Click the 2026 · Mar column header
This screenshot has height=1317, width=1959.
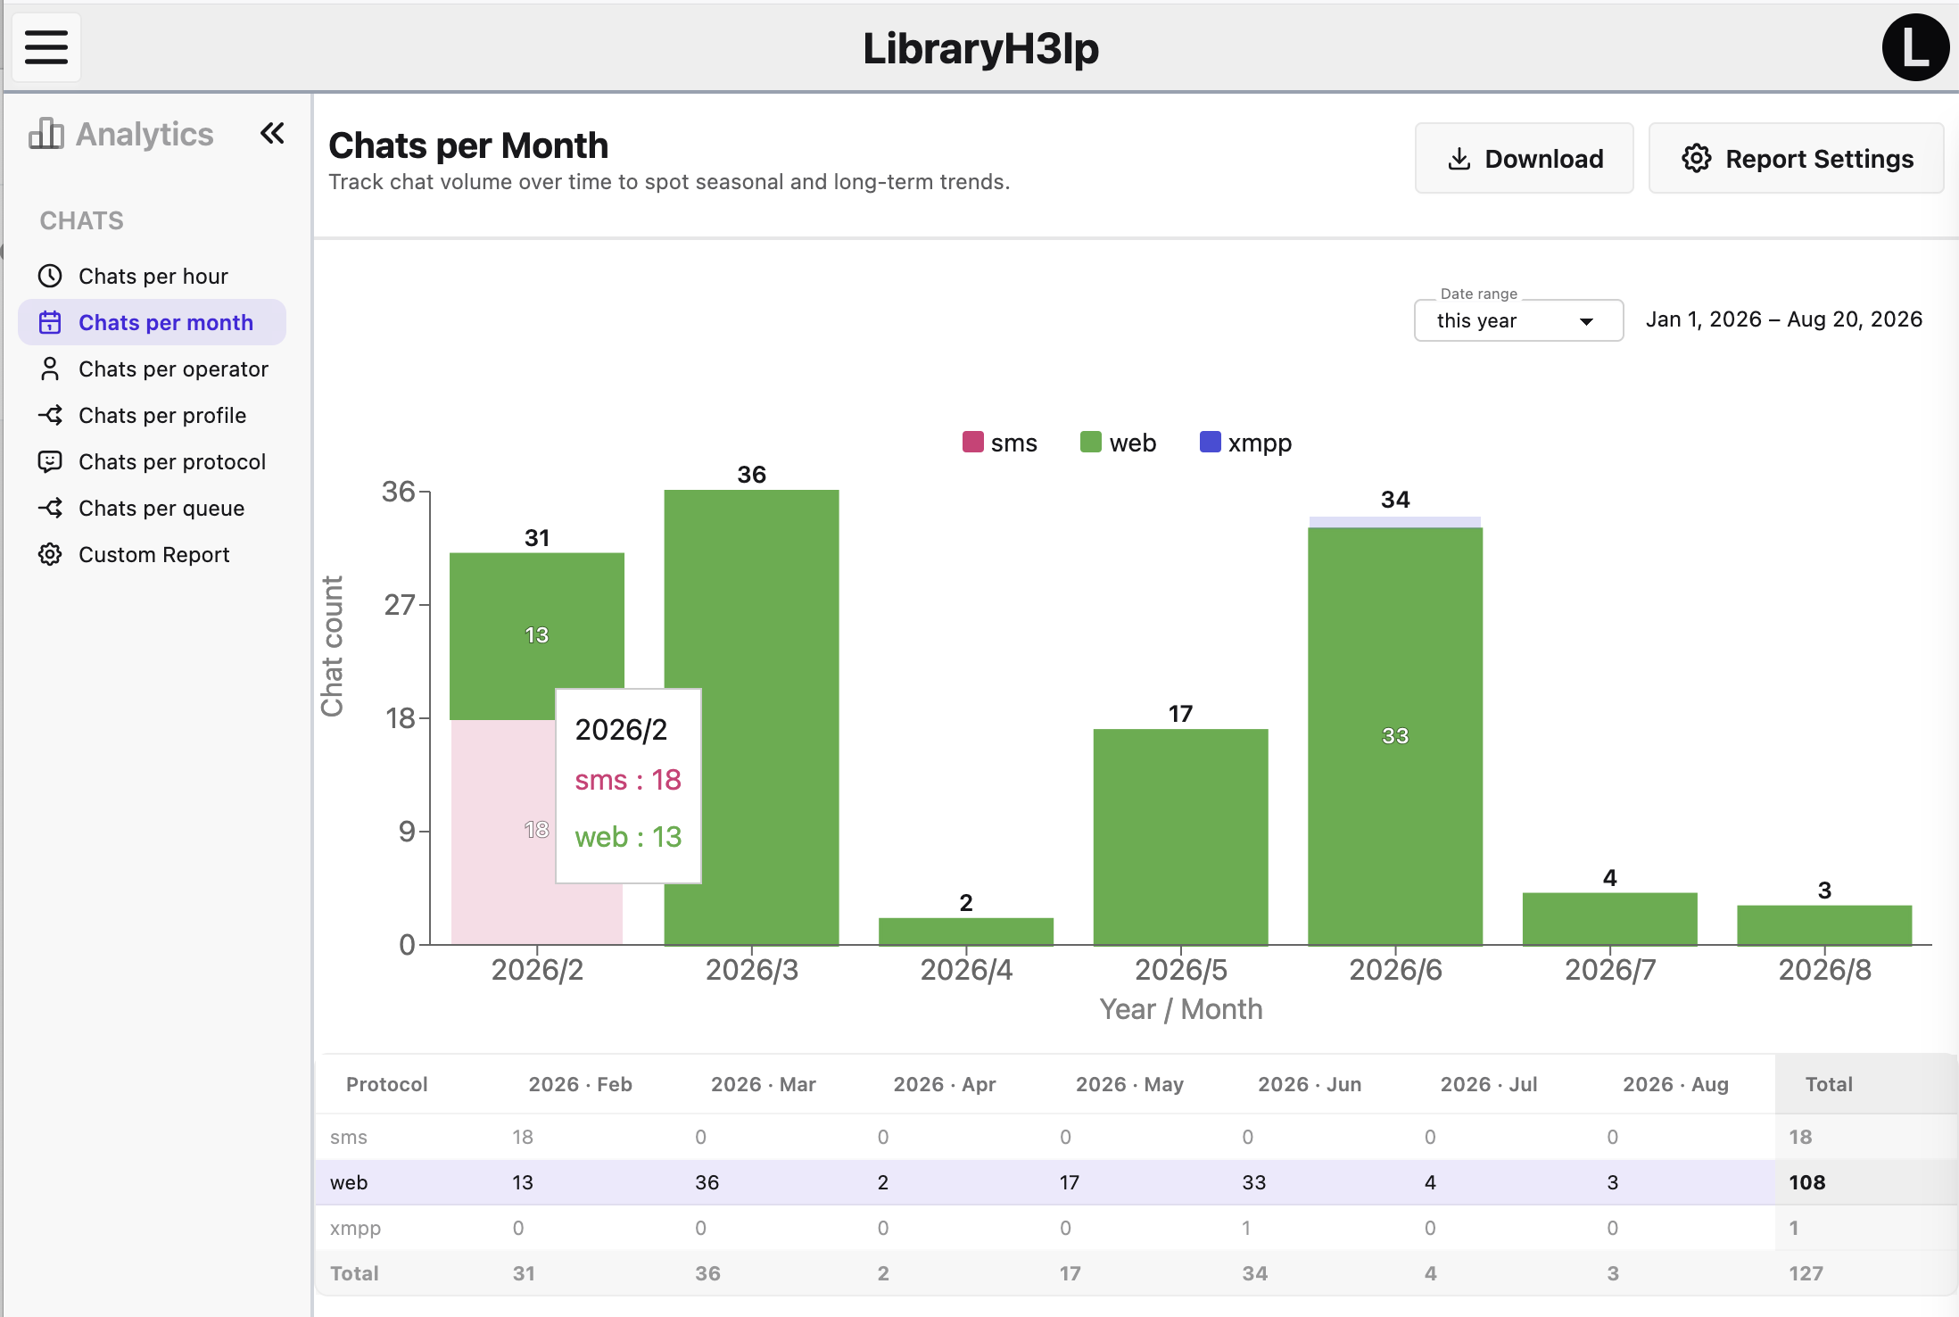tap(763, 1084)
